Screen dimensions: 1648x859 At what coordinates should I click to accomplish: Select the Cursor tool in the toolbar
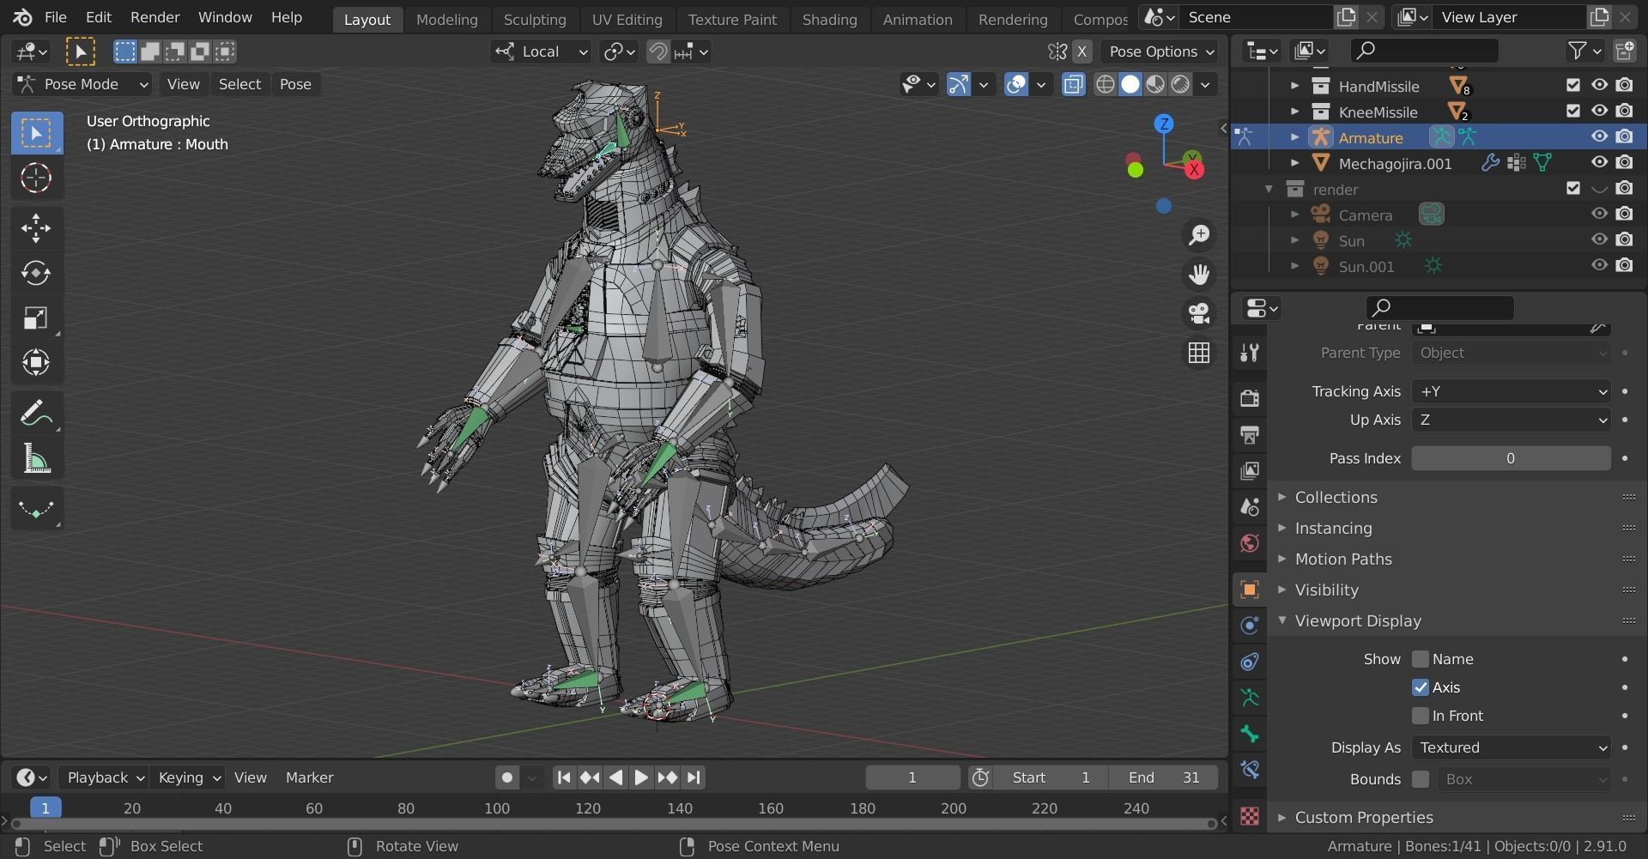[36, 178]
